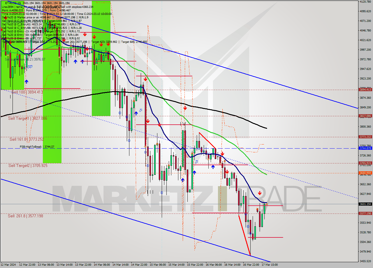This screenshot has width=373, height=268.
Task: Click the '12 Mar 22:00' time axis label
Action: (27, 265)
